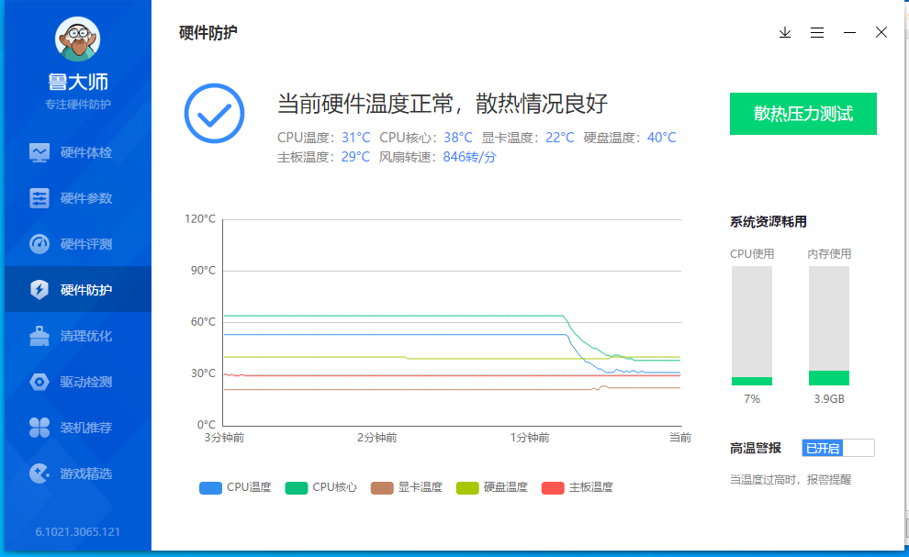Minimize the 鲁大师 window
This screenshot has height=557, width=909.
click(850, 32)
